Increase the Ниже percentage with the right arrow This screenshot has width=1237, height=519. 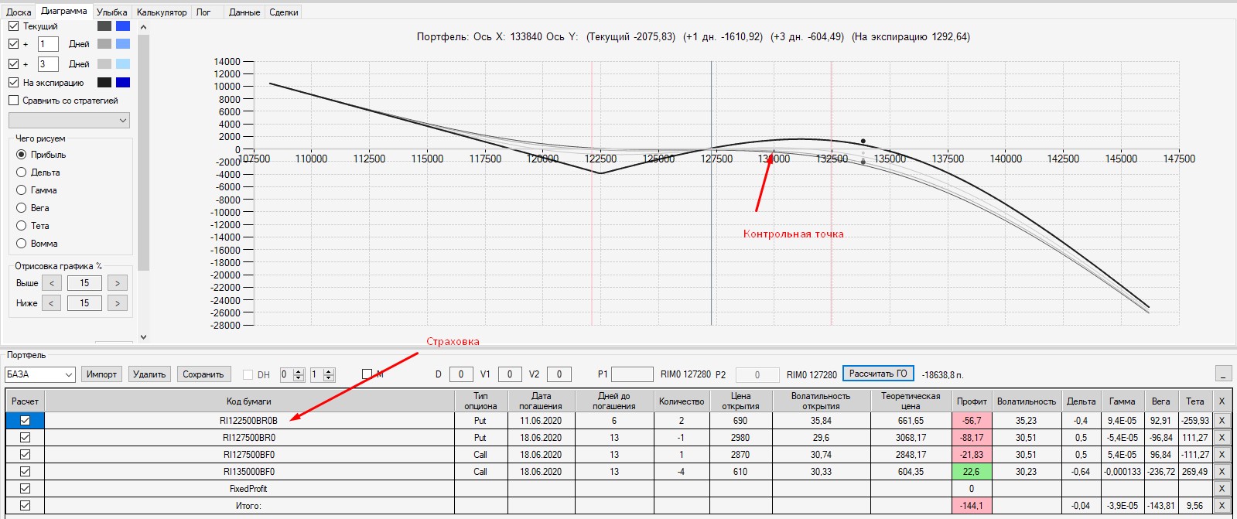pos(118,303)
